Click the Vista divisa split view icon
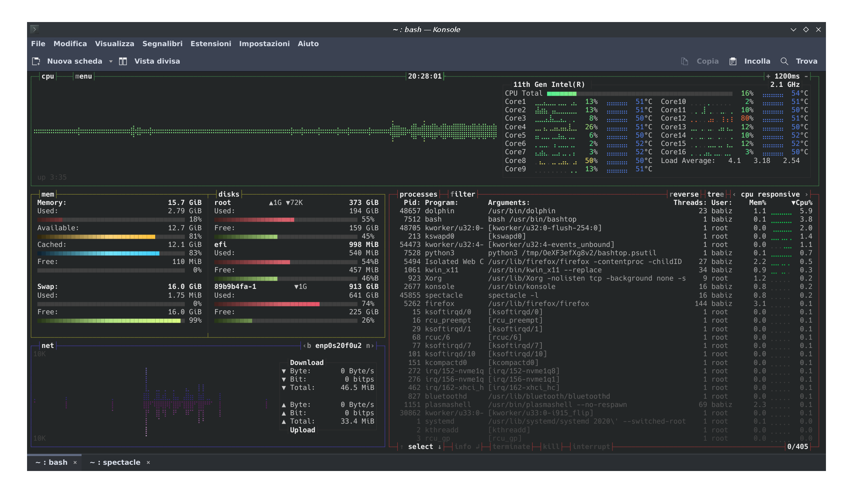Screen dimensions: 853x503 (x=123, y=61)
